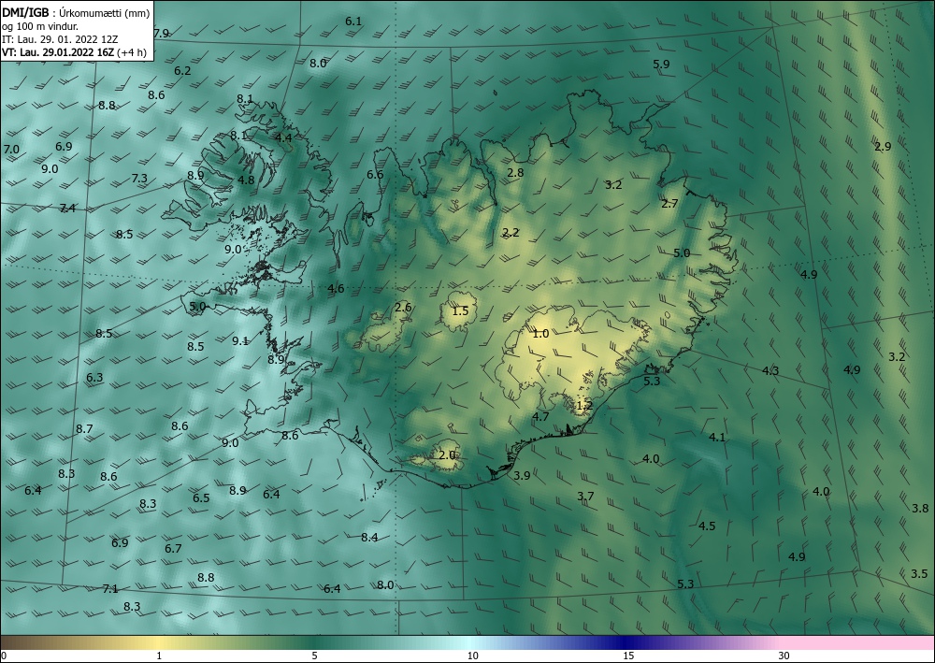Select the '2.7' value in northeast Iceland

point(669,203)
